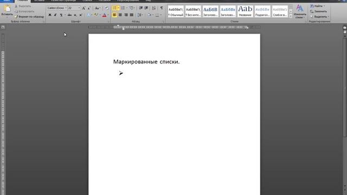Click the highlighted Align Left icon
The height and width of the screenshot is (195, 347).
[114, 15]
